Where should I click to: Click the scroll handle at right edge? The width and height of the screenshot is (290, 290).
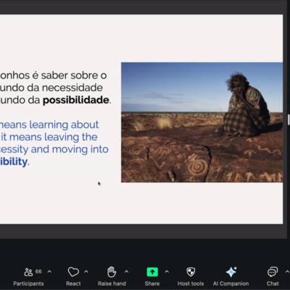click(289, 120)
